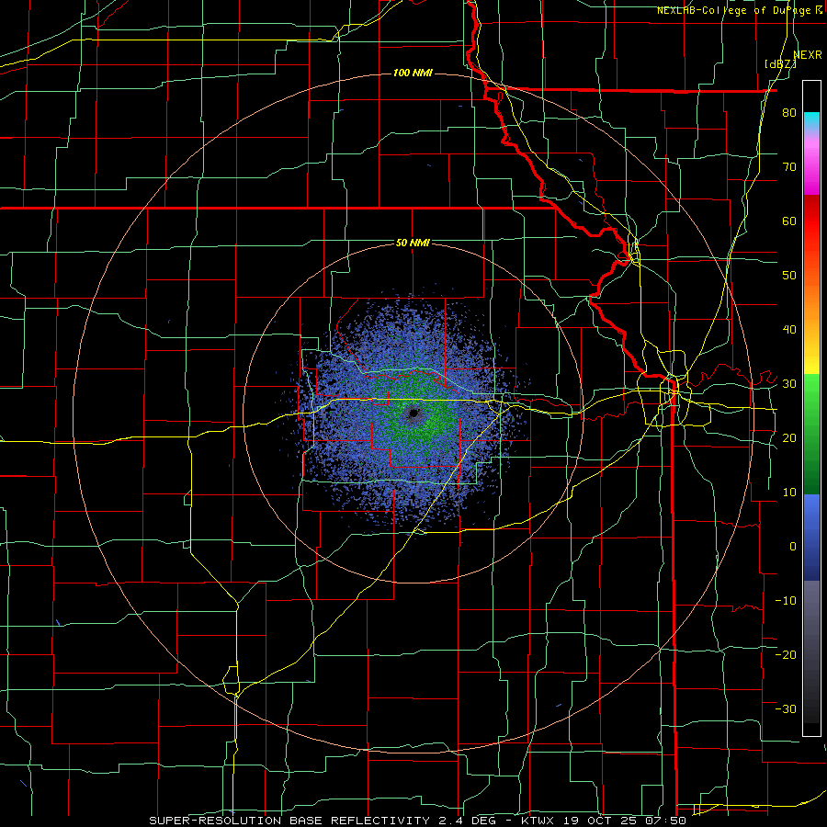
Task: Click the radar site center dot
Action: [414, 413]
